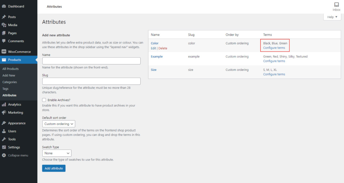Click Edit under the Color attribute
This screenshot has height=183, width=344.
(153, 48)
